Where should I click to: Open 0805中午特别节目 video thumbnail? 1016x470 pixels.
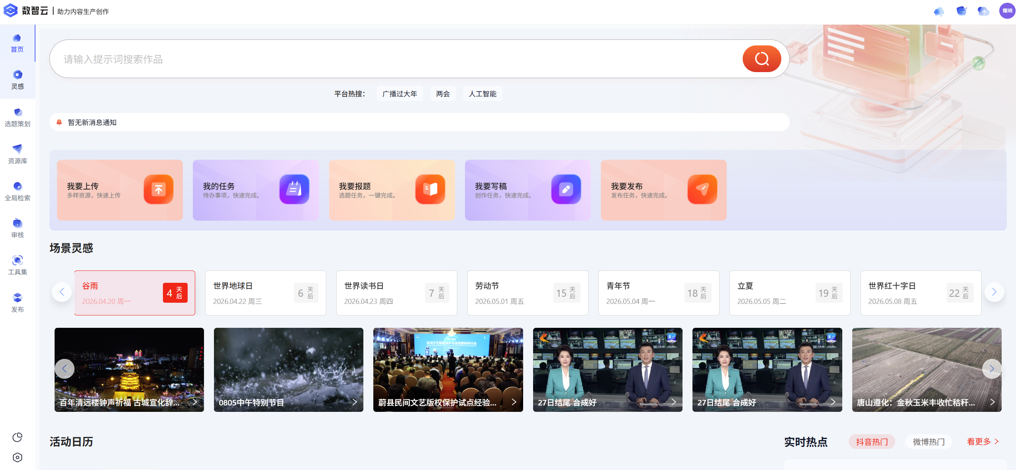(288, 370)
